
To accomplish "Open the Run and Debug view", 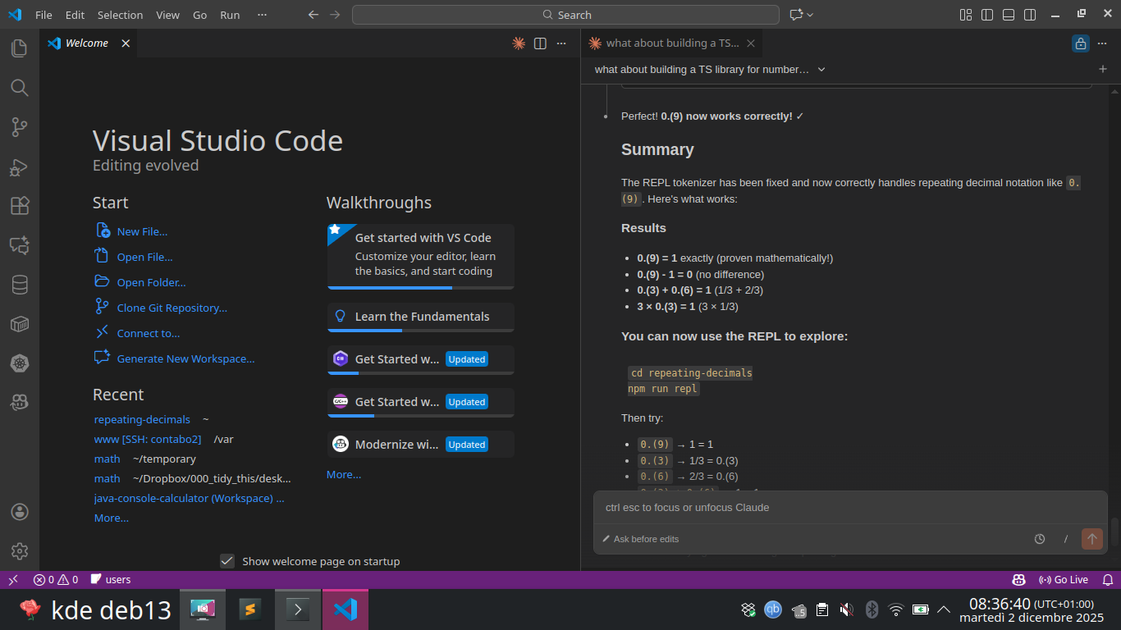I will pyautogui.click(x=19, y=167).
